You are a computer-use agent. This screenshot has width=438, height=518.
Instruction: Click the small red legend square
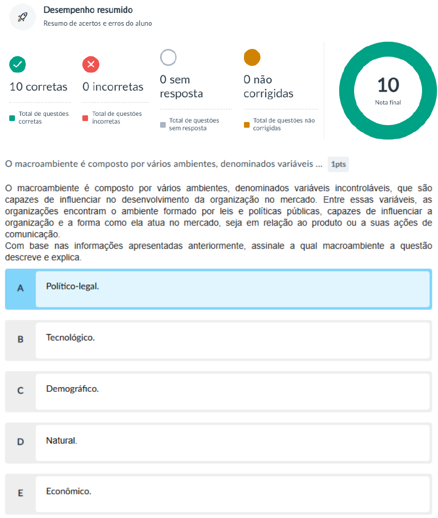(85, 118)
